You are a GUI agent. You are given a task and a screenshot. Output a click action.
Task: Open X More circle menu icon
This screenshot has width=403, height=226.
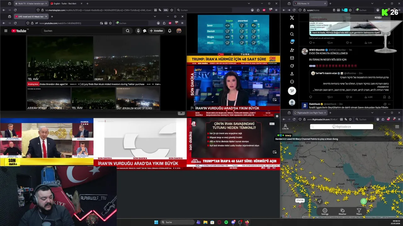[x=292, y=82]
